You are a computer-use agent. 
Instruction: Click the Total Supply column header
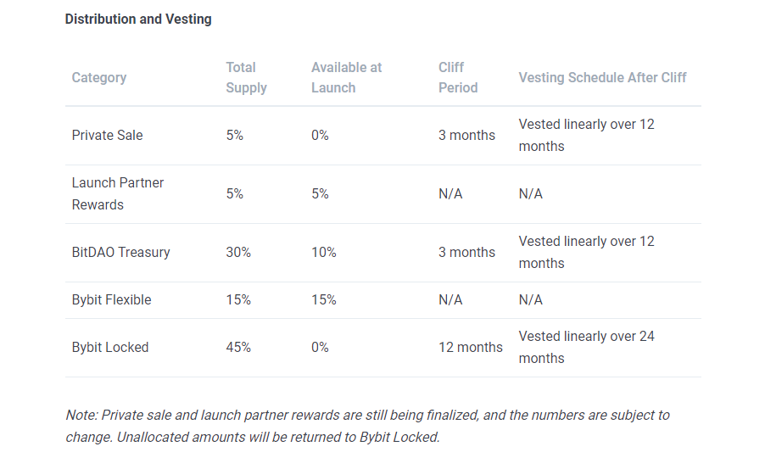pyautogui.click(x=246, y=77)
